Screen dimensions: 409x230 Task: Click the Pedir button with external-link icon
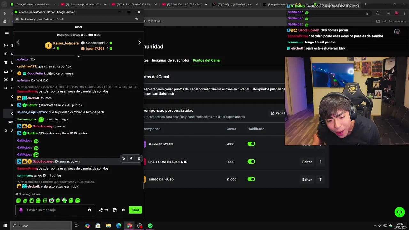[277, 113]
